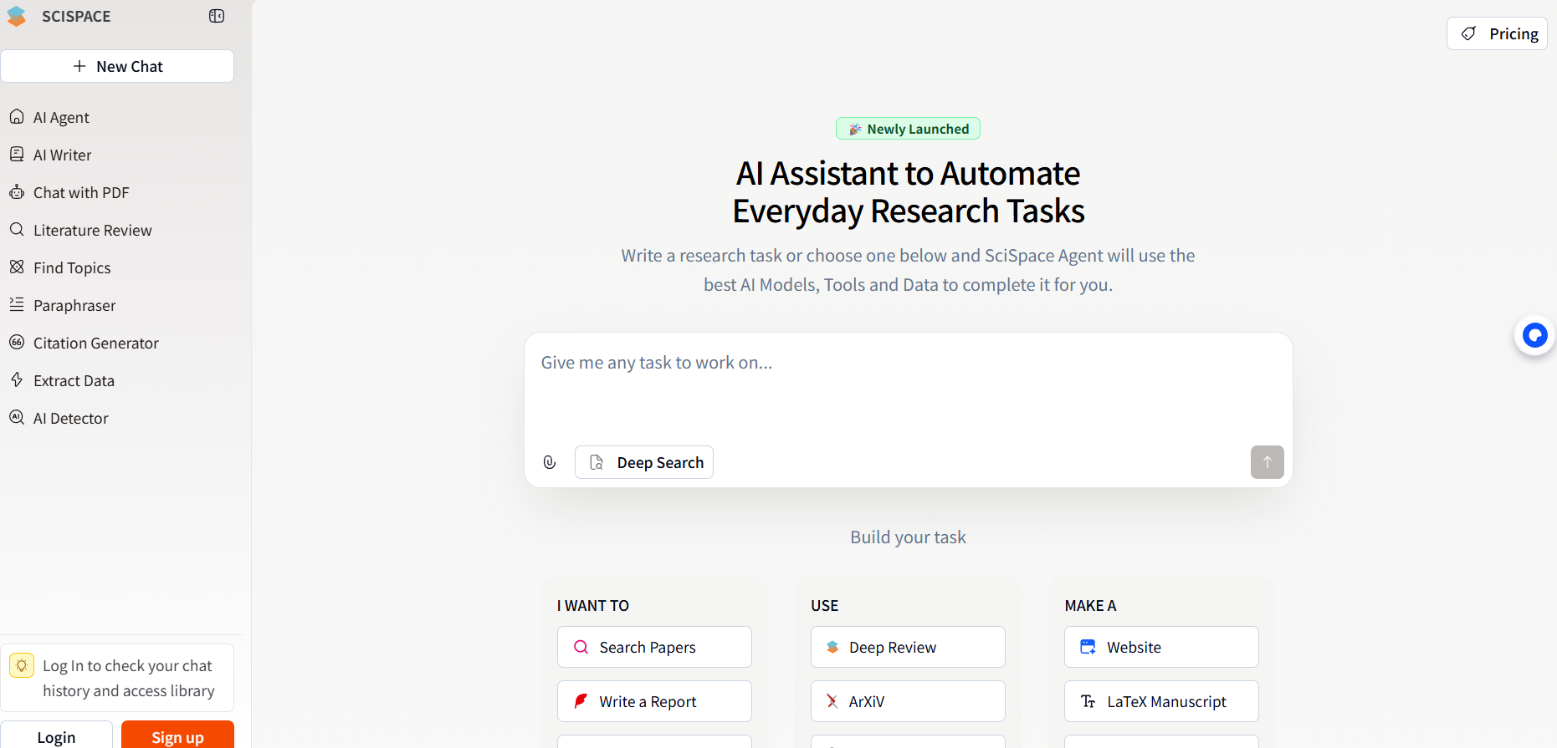The width and height of the screenshot is (1557, 748).
Task: Click the Newly Launched badge
Action: point(908,129)
